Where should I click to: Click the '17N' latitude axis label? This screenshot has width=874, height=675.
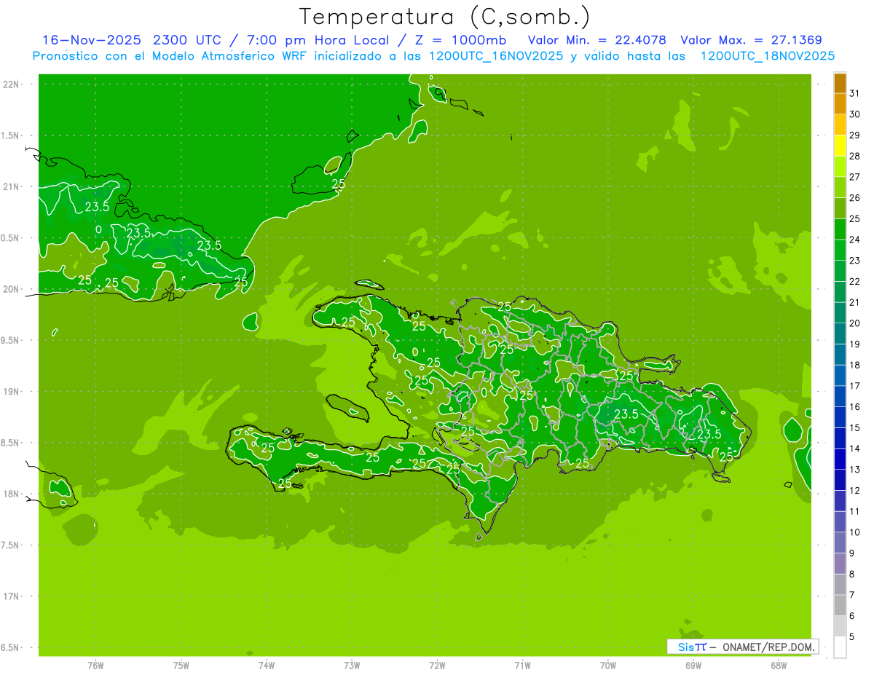pyautogui.click(x=12, y=596)
